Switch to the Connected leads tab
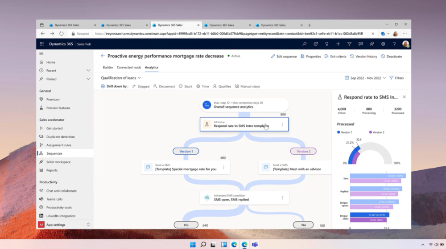The image size is (446, 249). pos(129,68)
